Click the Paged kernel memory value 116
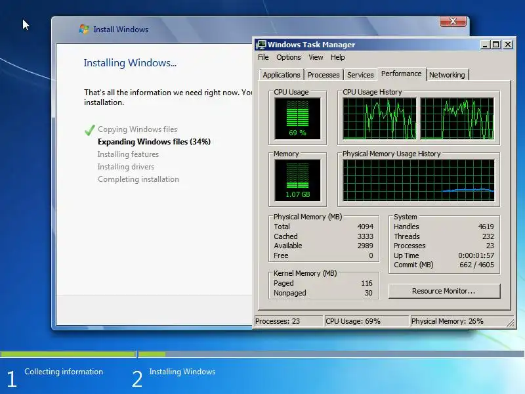Image resolution: width=525 pixels, height=394 pixels. 367,283
